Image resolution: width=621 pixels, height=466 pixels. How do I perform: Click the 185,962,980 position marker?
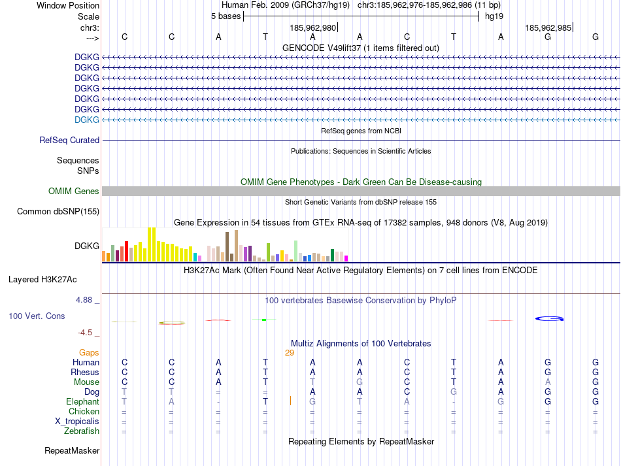[x=313, y=27]
